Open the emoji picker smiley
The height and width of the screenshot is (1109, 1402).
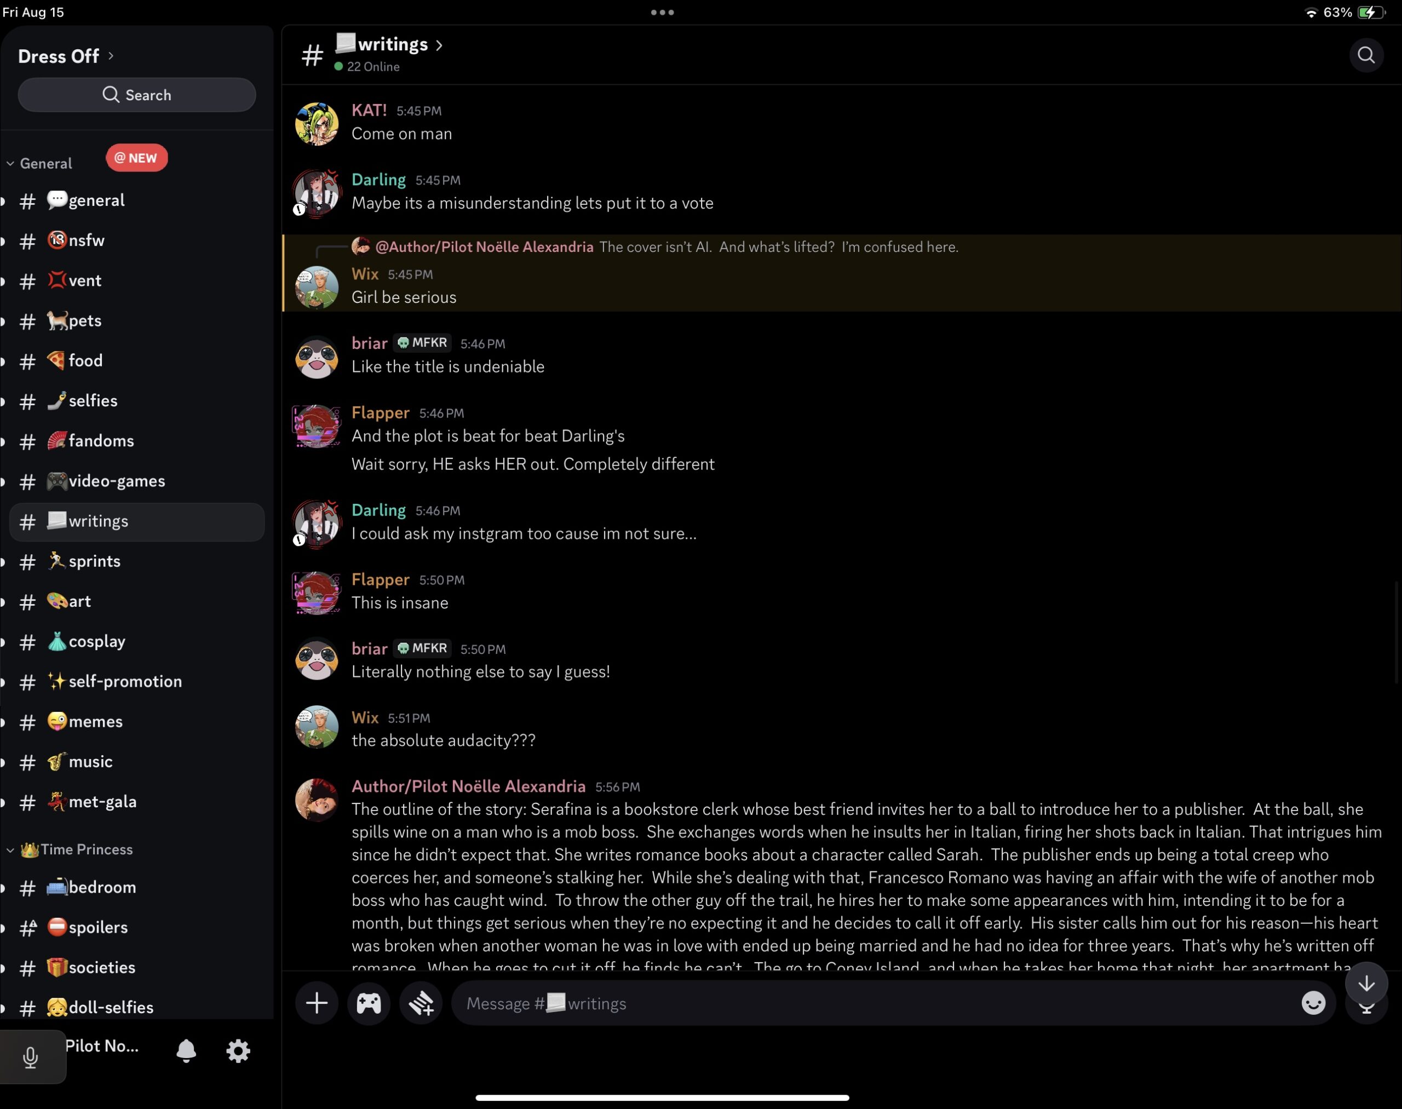(x=1312, y=1003)
